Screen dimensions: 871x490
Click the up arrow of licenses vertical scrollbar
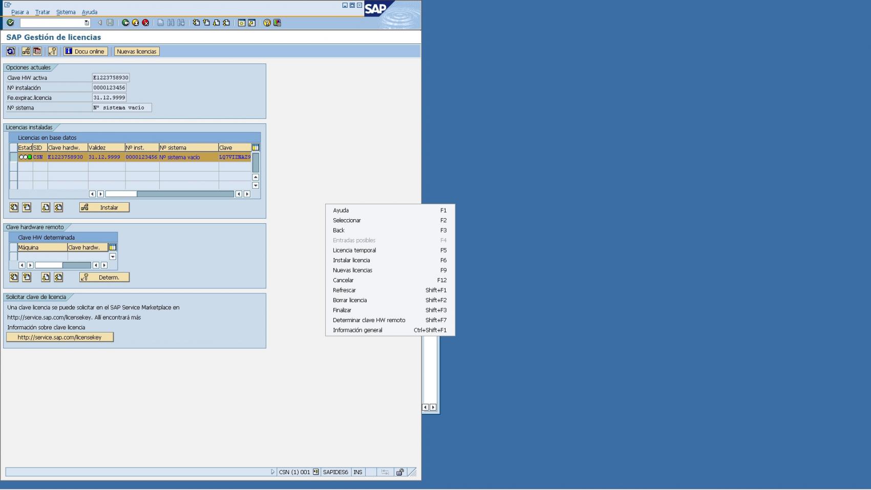(256, 177)
